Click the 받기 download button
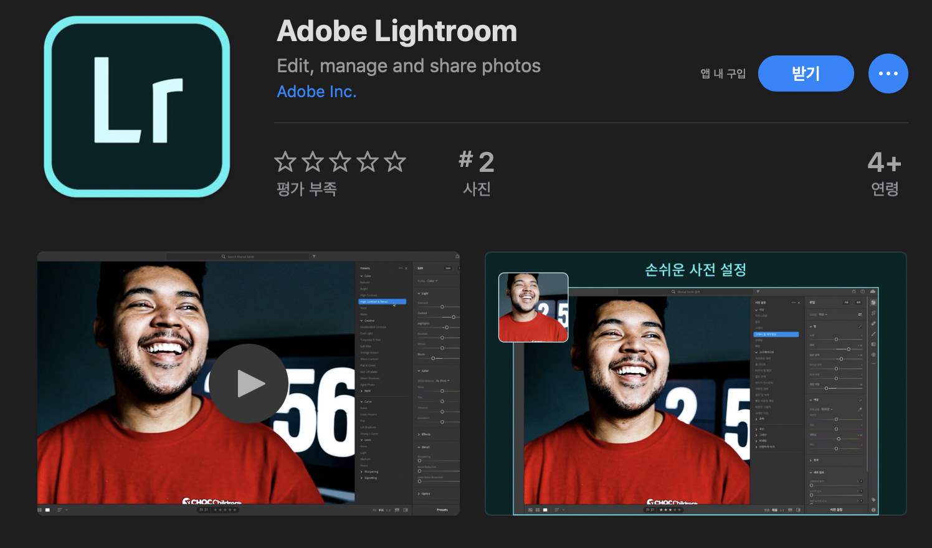The image size is (932, 548). pos(806,73)
